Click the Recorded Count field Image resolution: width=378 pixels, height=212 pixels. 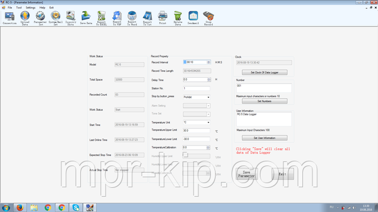(129, 95)
